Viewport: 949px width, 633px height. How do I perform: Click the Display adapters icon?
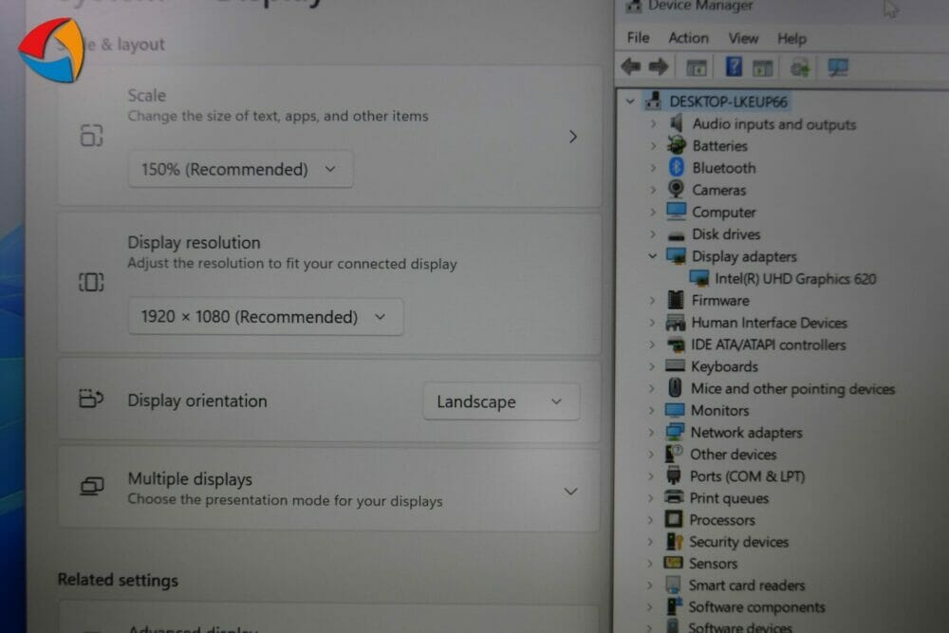(676, 255)
